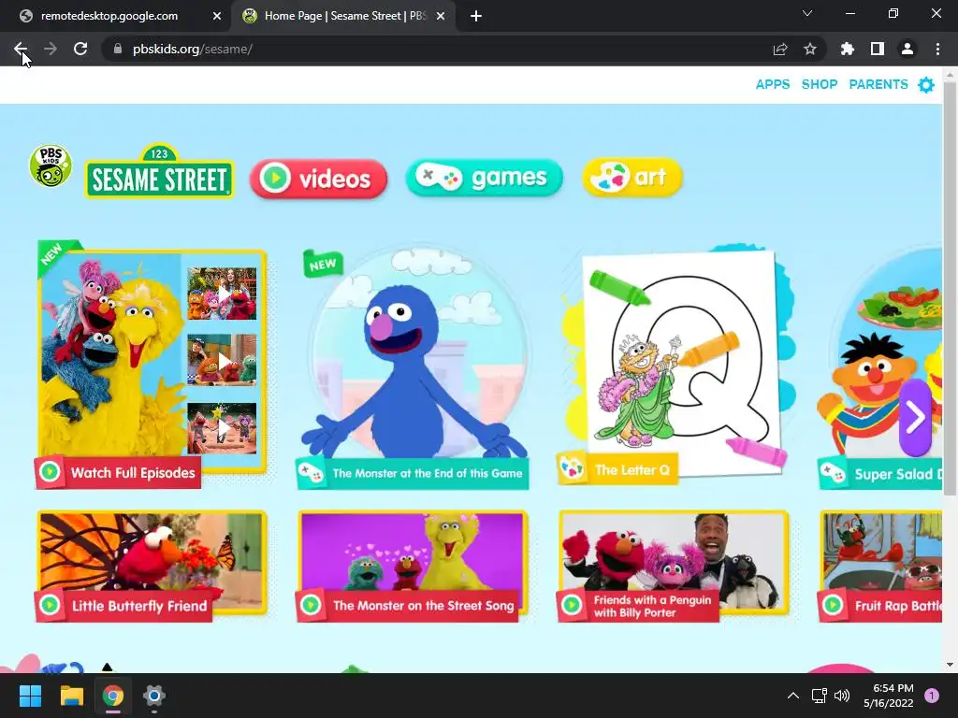Screen dimensions: 958x718
Task: Click the PBS Kids logo
Action: point(51,165)
